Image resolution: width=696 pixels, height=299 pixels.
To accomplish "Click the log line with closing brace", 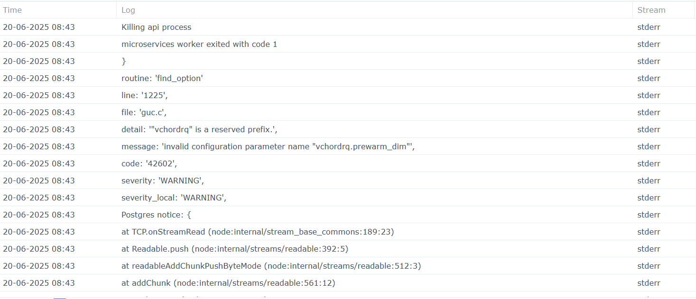I will 124,61.
